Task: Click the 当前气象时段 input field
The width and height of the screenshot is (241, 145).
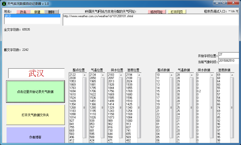Action: point(228,61)
